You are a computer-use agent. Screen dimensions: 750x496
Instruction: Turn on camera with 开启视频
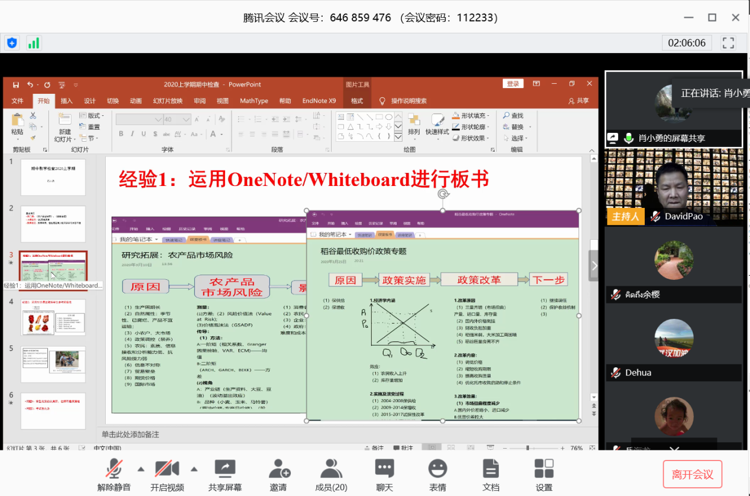pyautogui.click(x=167, y=476)
